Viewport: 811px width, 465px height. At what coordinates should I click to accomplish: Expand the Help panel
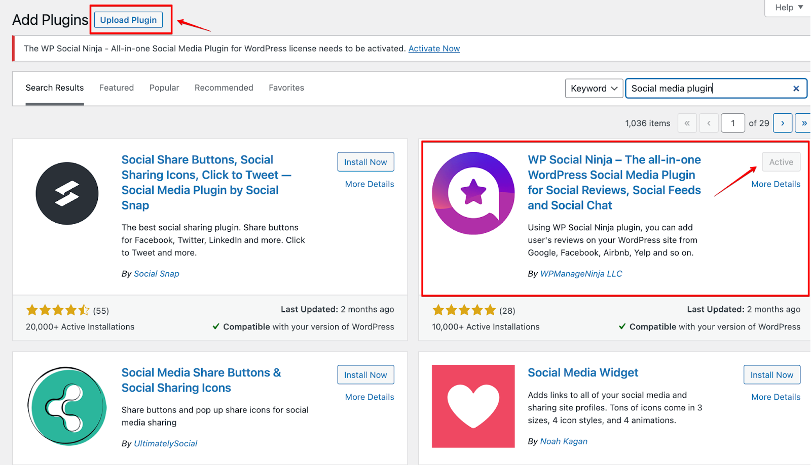tap(789, 8)
